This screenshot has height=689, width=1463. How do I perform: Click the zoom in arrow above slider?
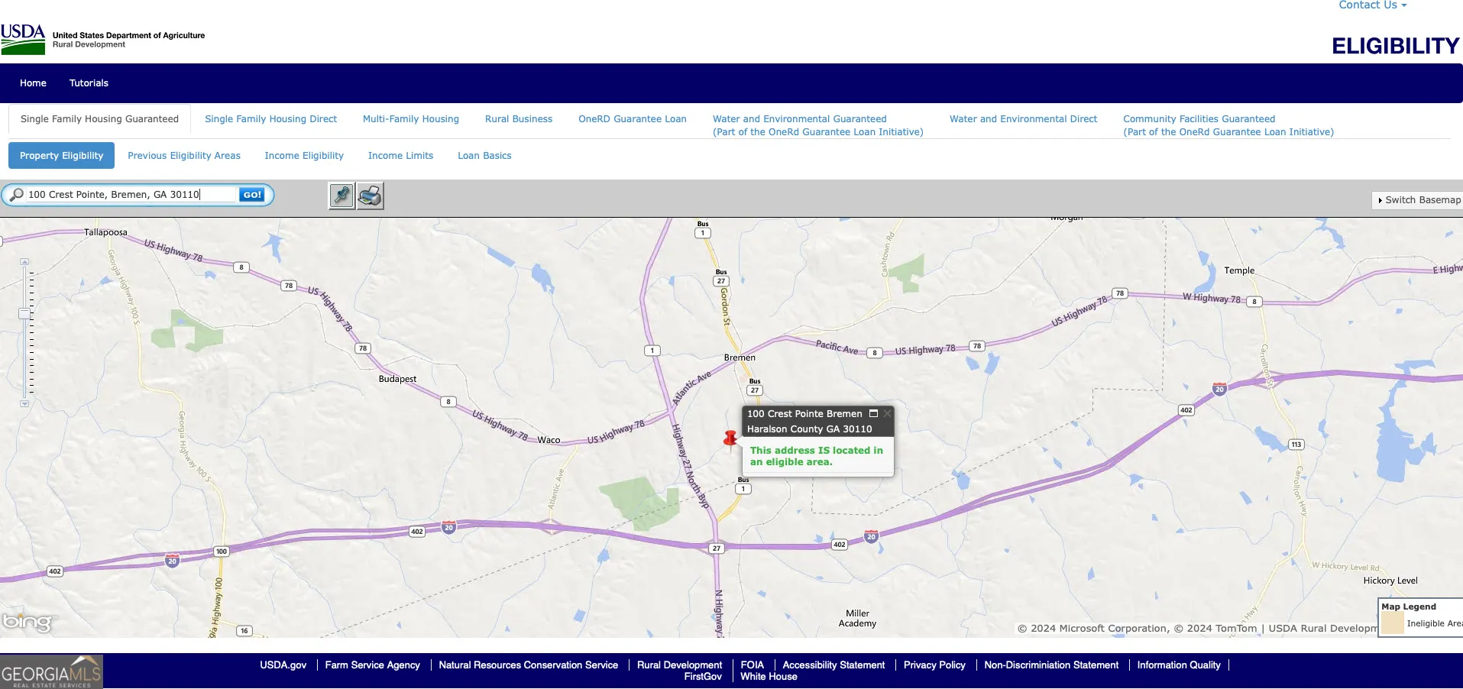pyautogui.click(x=24, y=262)
